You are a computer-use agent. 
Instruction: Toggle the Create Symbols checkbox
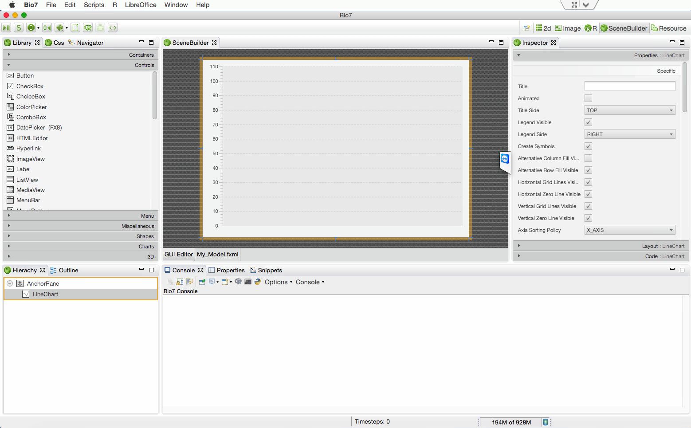588,146
